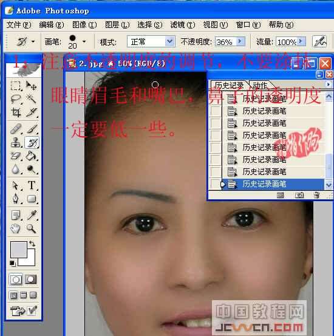Switch to Full Screen mode
Image resolution: width=334 pixels, height=336 pixels.
[x=33, y=295]
